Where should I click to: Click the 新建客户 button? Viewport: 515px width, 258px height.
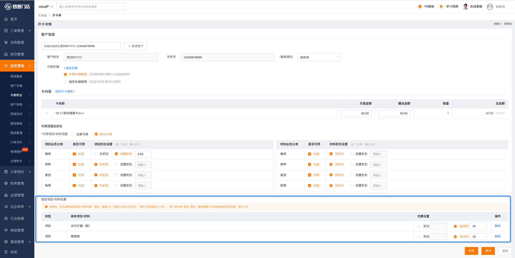(136, 46)
